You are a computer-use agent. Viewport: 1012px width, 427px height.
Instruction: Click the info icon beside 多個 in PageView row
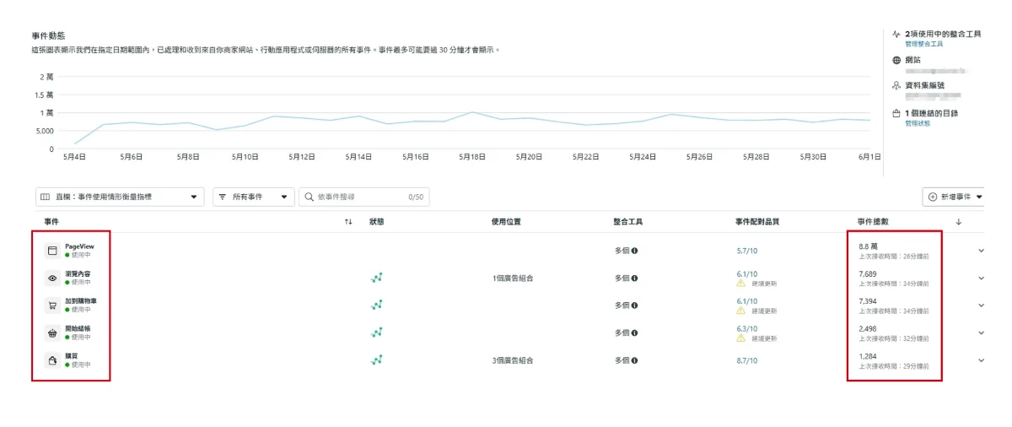pos(634,251)
